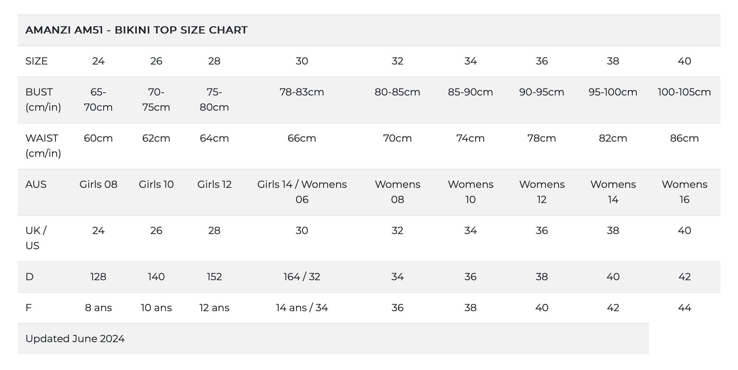738x370 pixels.
Task: Click the "164 / 32" German size cell
Action: [302, 277]
